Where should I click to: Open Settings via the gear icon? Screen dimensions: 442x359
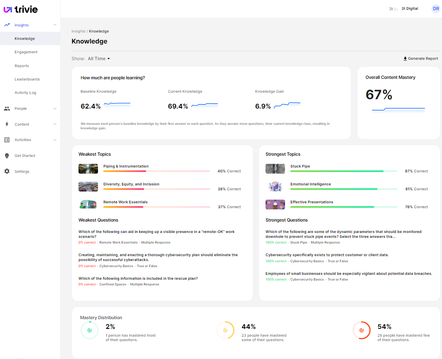point(7,172)
